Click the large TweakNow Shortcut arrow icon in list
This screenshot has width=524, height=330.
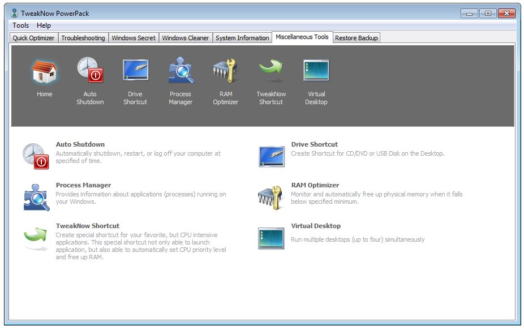click(36, 238)
